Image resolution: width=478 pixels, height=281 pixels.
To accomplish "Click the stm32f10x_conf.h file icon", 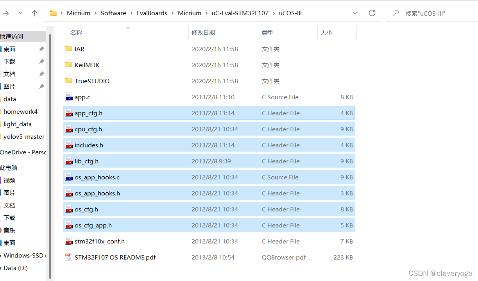I will (69, 241).
